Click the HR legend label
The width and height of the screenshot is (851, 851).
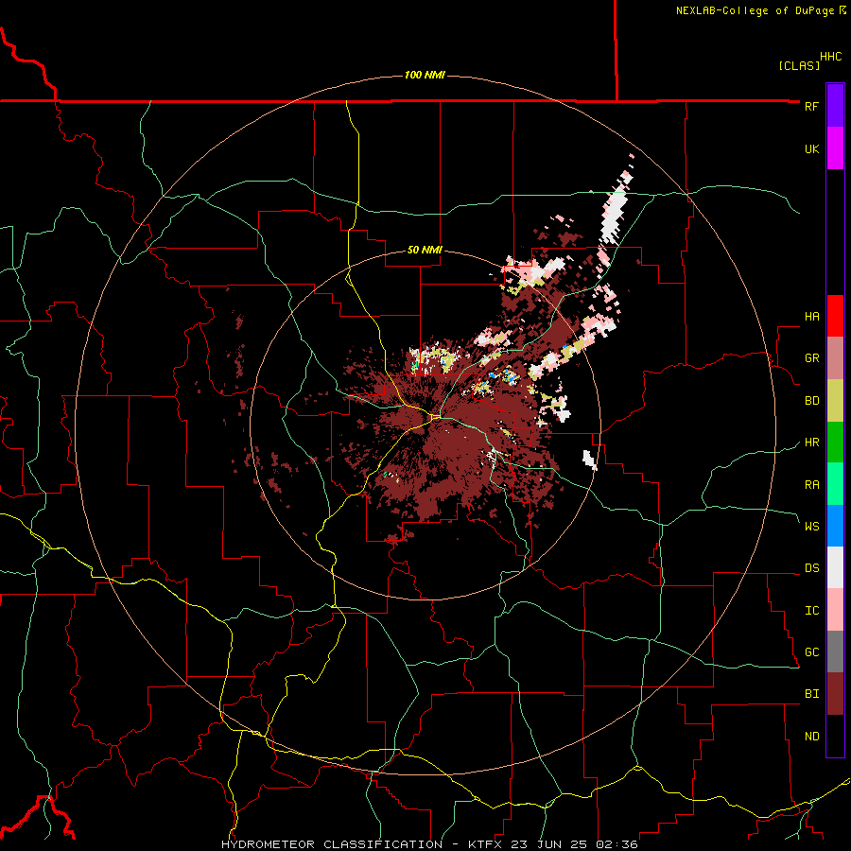point(811,443)
